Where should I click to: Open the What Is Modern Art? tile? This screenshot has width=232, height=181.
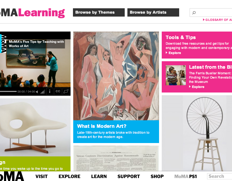116,87
